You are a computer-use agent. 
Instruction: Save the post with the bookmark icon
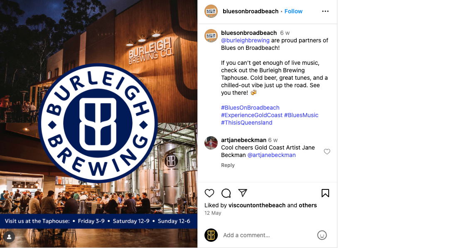[325, 193]
